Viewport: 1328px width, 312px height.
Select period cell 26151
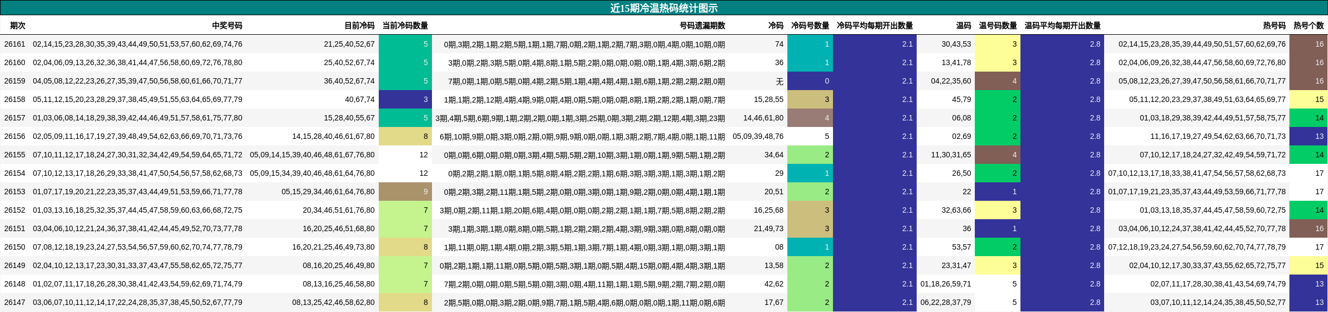point(15,228)
